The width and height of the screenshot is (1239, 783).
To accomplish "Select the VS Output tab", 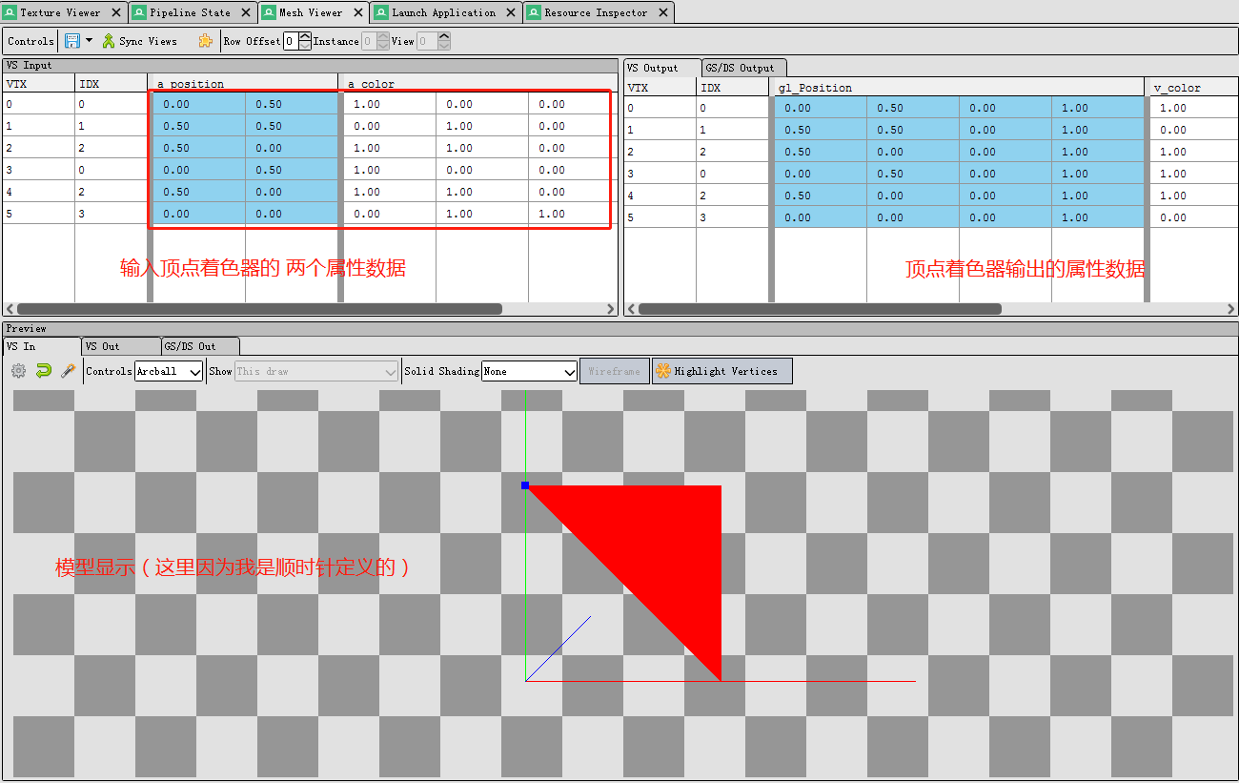I will pos(661,68).
